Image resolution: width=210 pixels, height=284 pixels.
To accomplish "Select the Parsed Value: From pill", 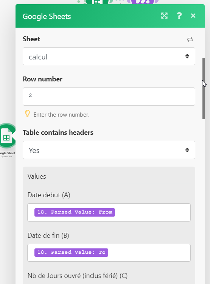I will click(x=75, y=212).
